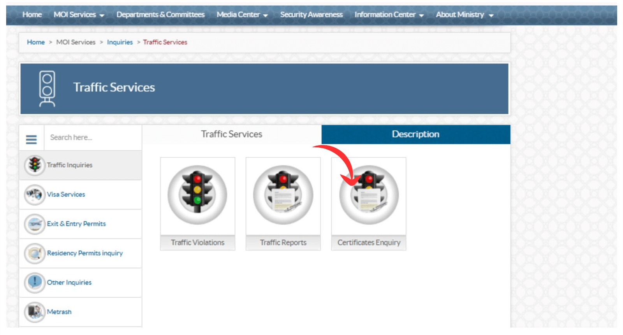Click the Traffic Services banner heading
The image size is (623, 335).
coord(114,87)
